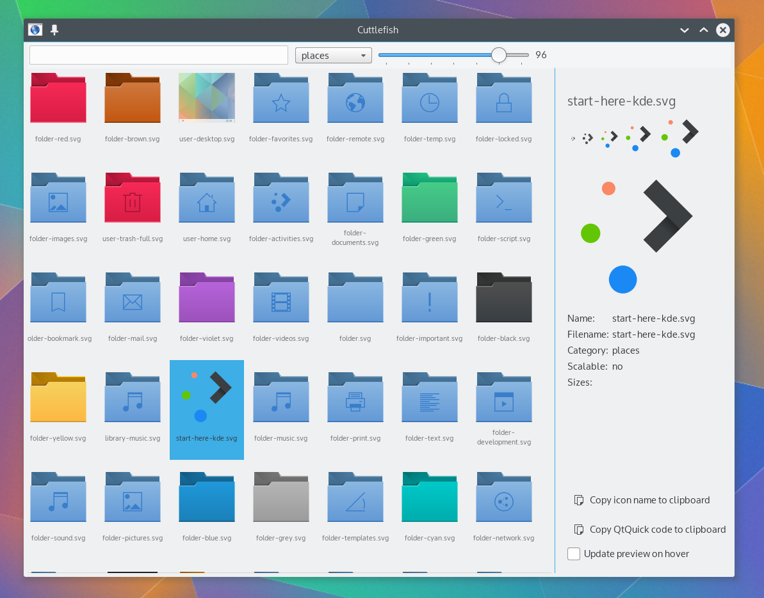Open the places category dropdown
764x598 pixels.
(333, 56)
